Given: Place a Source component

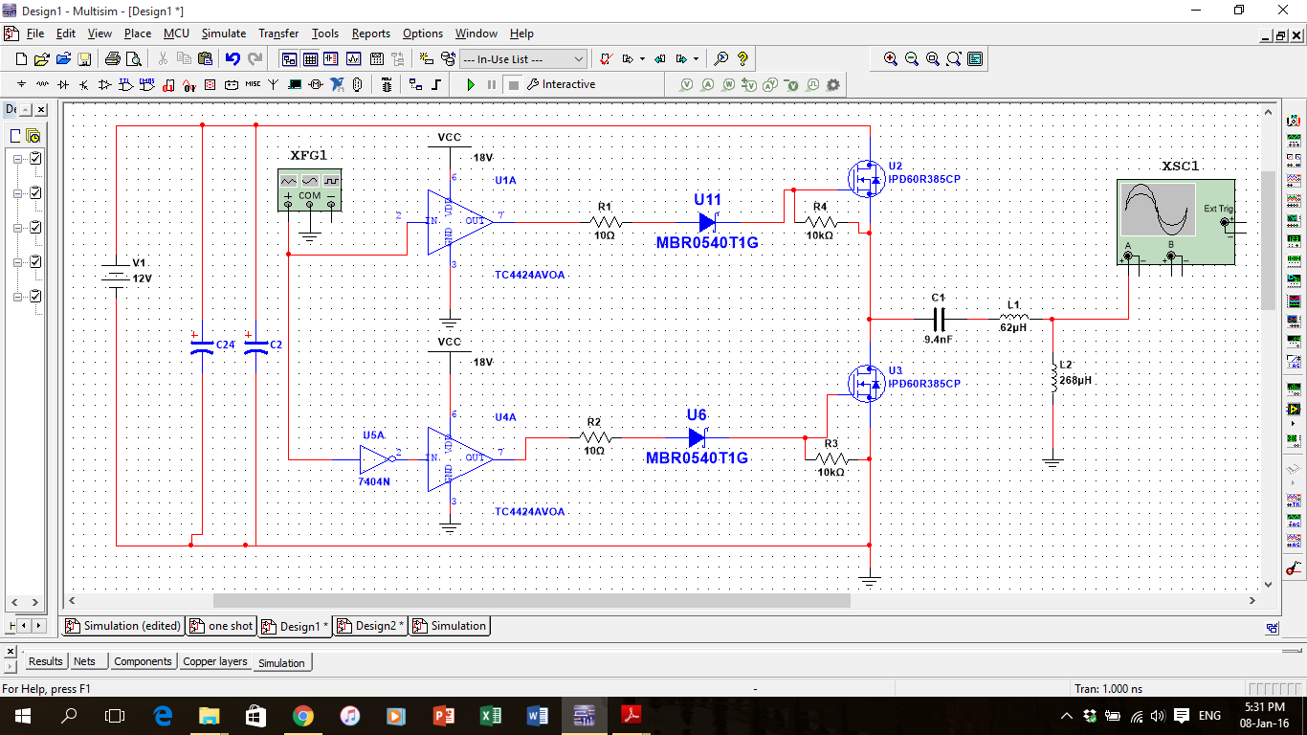Looking at the screenshot, I should tap(21, 84).
